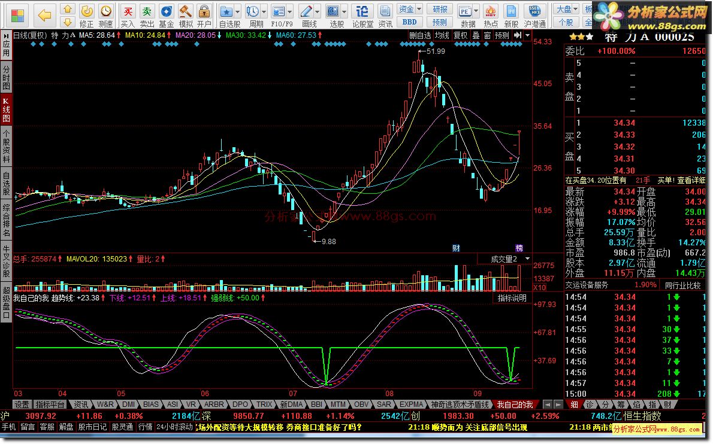Expand the 选股 dropdown arrow
The width and height of the screenshot is (713, 444).
point(345,11)
